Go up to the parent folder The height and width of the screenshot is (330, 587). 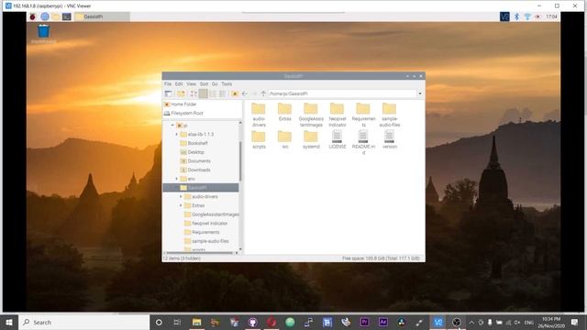pos(263,93)
